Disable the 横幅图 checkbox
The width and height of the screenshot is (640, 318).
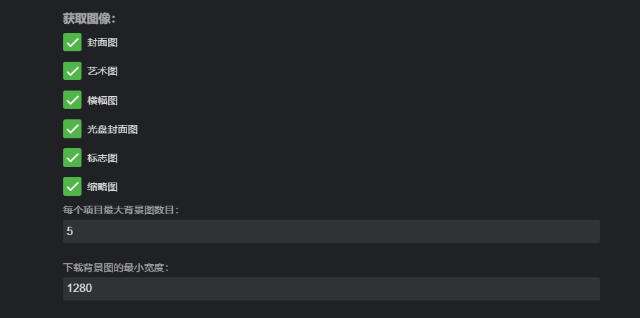click(72, 100)
